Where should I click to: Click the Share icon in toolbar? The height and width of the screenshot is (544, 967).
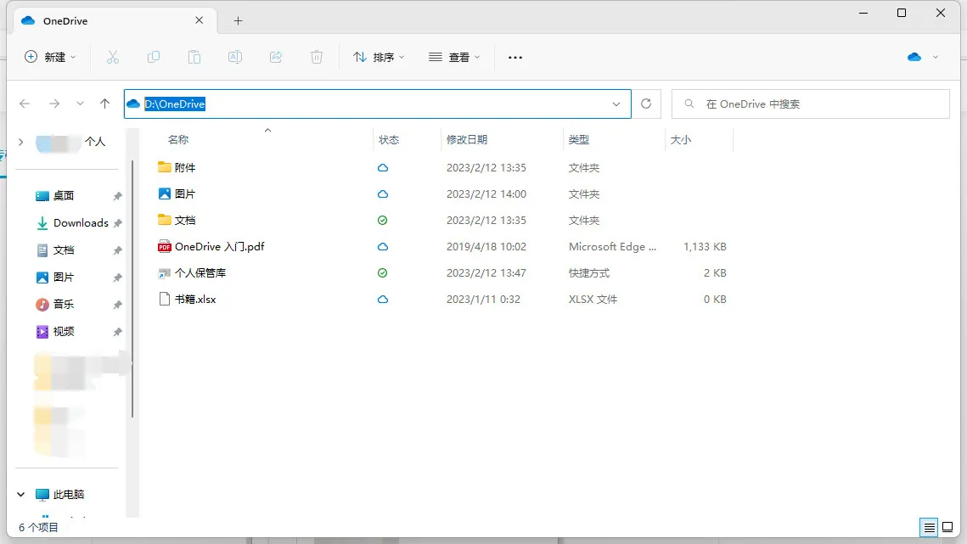pyautogui.click(x=276, y=58)
